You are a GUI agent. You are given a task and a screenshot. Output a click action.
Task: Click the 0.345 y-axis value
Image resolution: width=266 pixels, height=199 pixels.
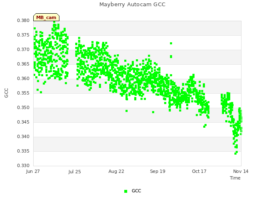23,122
